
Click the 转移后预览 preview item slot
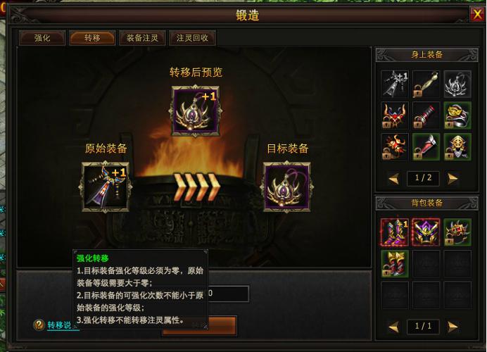[196, 111]
